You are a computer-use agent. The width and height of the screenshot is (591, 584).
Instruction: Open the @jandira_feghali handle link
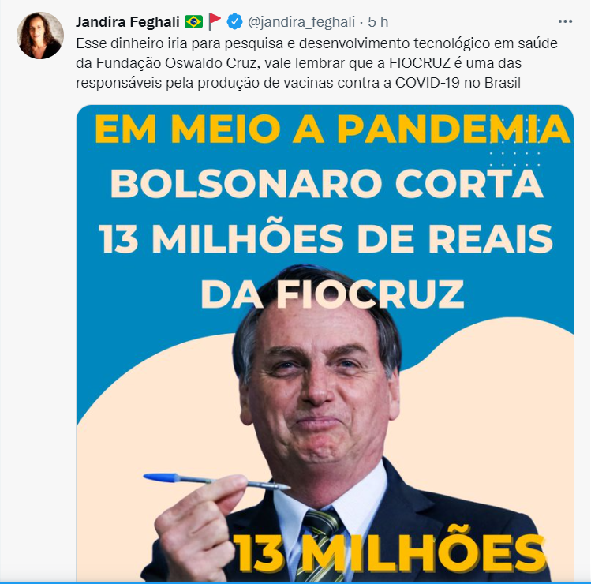(301, 22)
